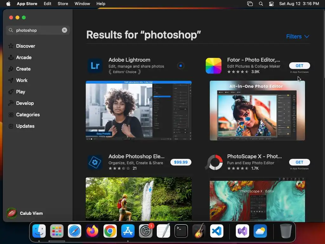View Photoshop Elements waterfall screenshot

pos(139,199)
